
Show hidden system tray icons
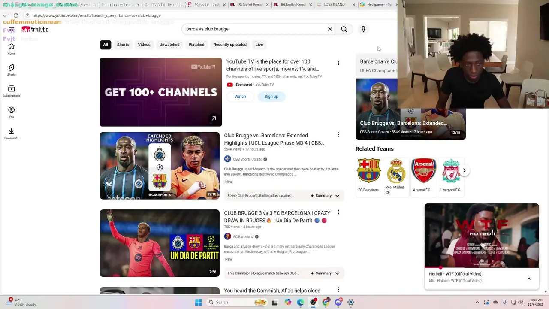point(477,302)
